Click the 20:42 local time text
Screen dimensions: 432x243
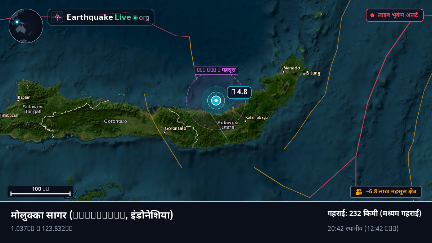point(363,228)
